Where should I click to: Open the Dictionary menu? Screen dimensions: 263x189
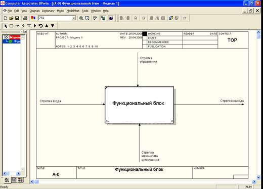48,11
